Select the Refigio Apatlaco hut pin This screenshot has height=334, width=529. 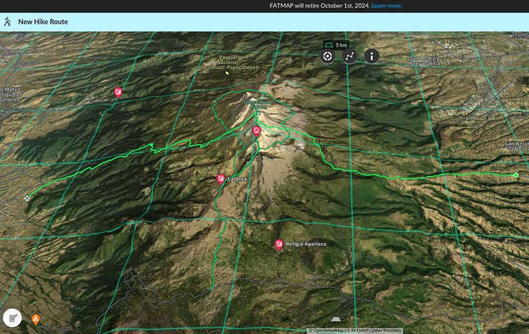279,244
